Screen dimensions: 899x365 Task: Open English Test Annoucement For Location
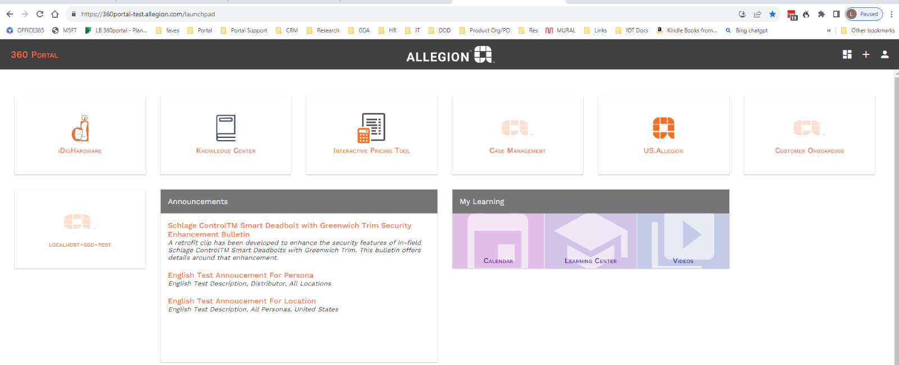[x=242, y=301]
